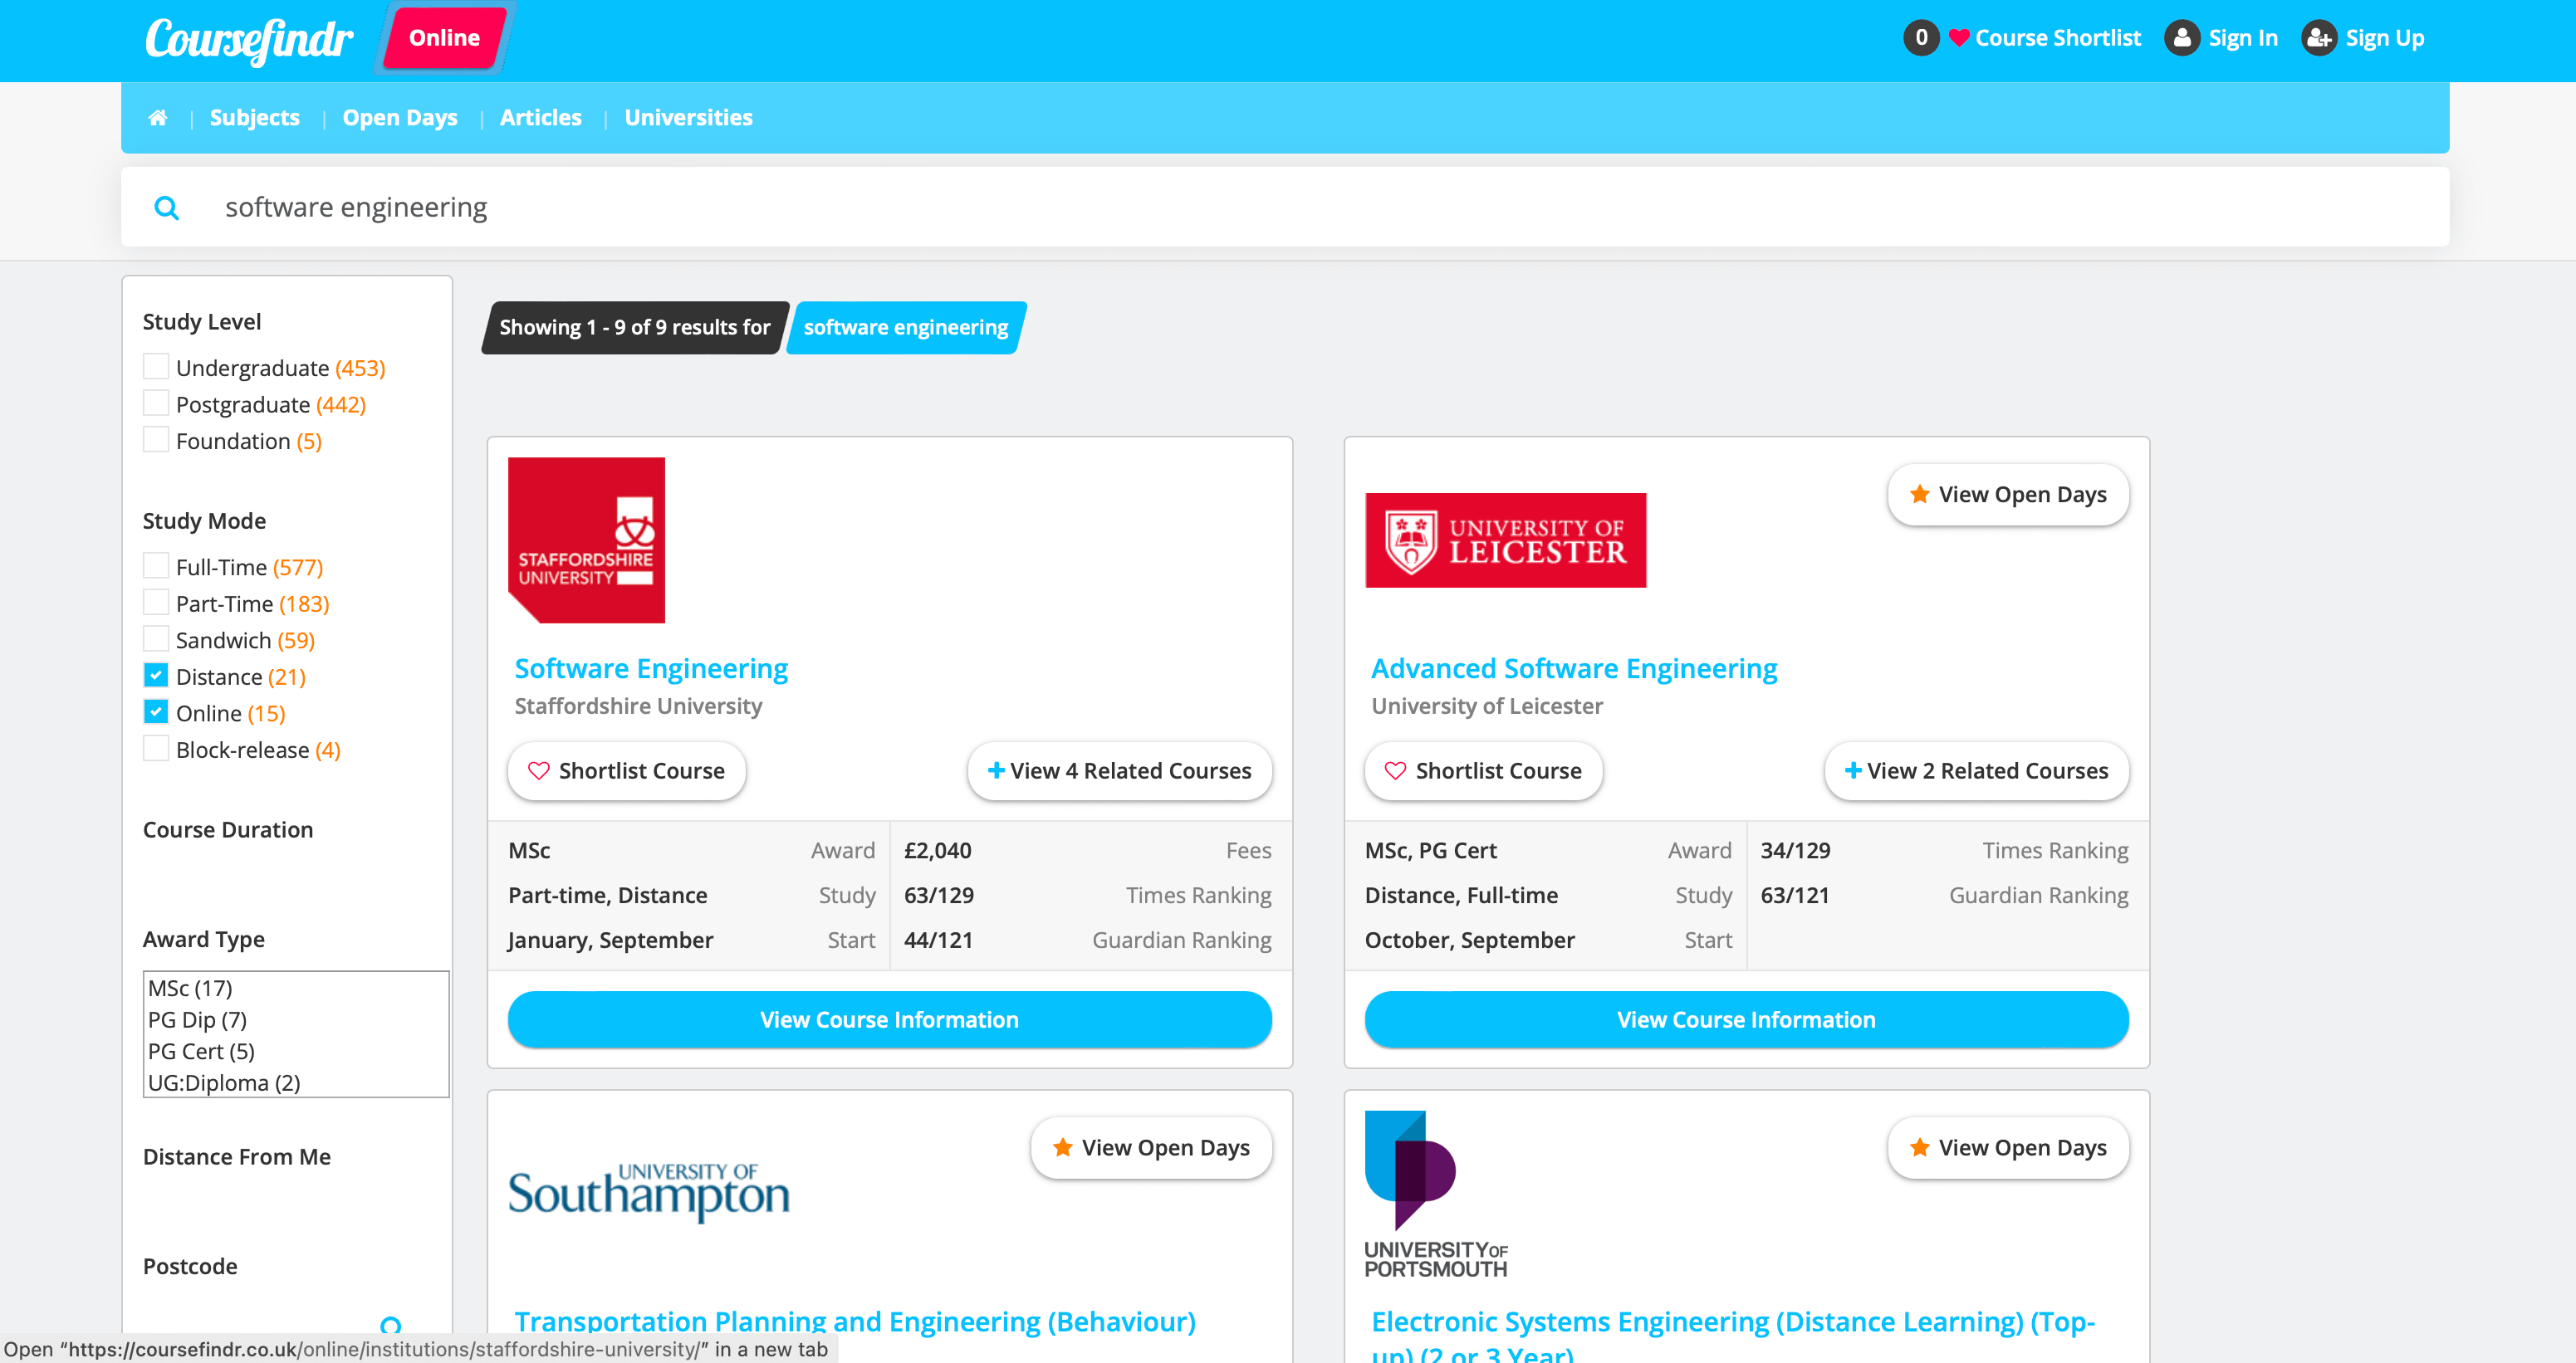Enable the Full-Time (577) filter
The height and width of the screenshot is (1363, 2576).
(x=155, y=565)
